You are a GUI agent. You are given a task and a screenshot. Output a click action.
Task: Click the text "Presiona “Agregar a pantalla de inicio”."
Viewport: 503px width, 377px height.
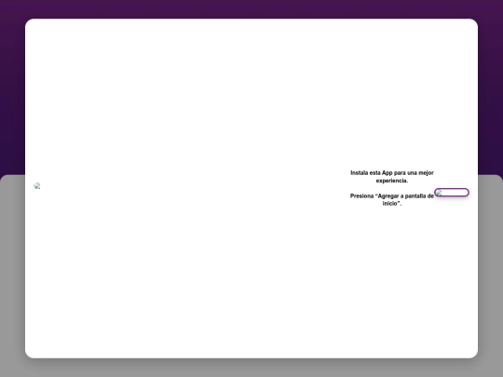pyautogui.click(x=392, y=200)
